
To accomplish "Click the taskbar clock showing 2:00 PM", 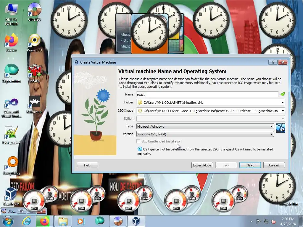I will click(288, 221).
